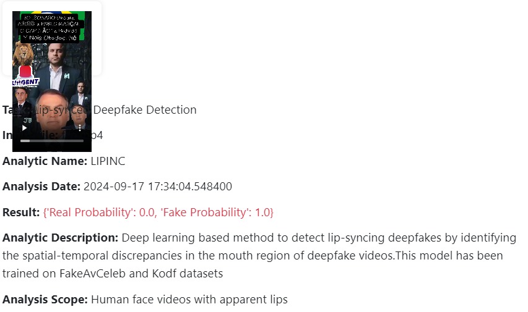Click the Analysis Date timestamp

[158, 187]
